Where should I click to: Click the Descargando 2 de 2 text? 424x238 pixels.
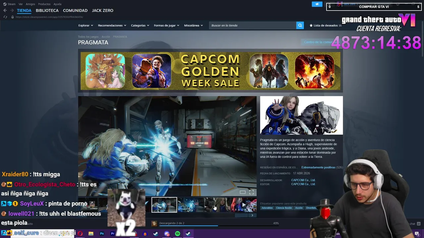tap(172, 223)
